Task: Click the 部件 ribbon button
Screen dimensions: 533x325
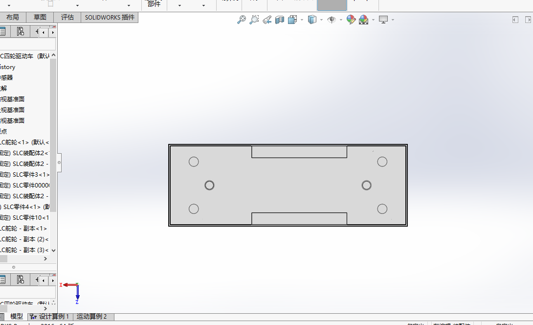Action: [x=154, y=4]
